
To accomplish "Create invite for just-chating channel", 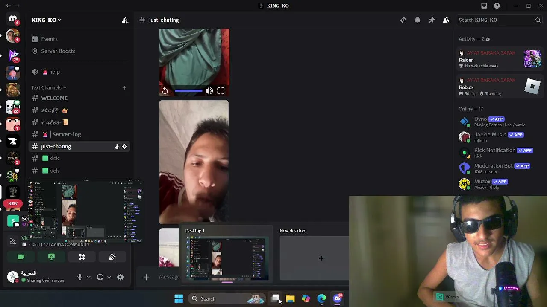I will (117, 147).
